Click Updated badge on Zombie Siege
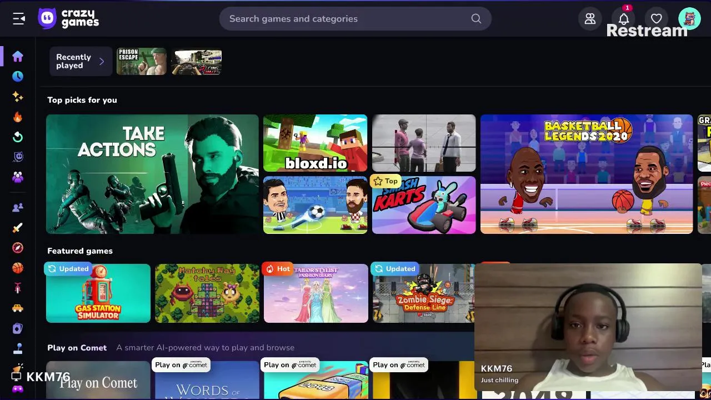Screen dimensions: 711x400 tap(395, 269)
